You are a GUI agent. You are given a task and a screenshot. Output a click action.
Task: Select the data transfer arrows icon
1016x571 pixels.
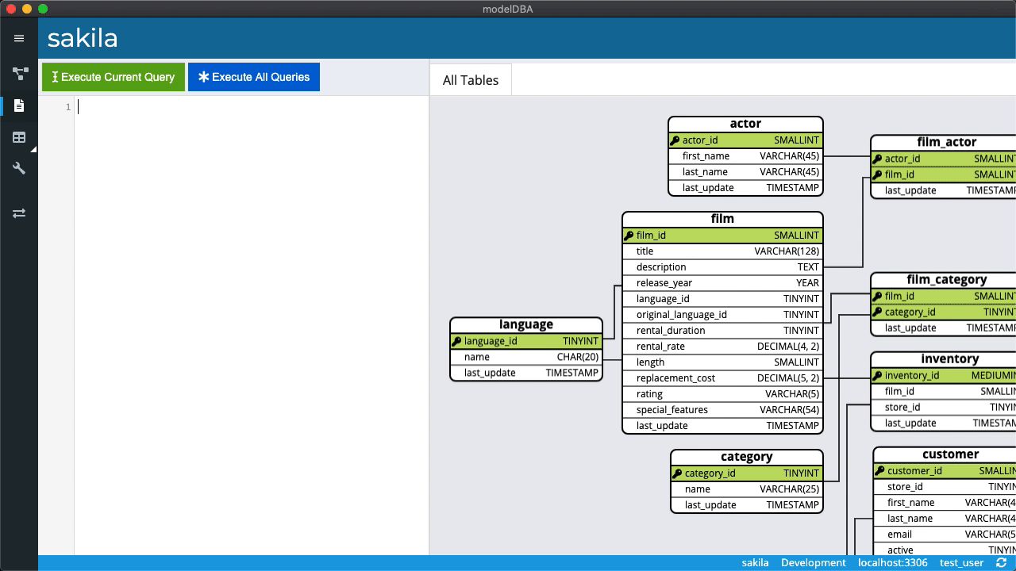tap(19, 213)
